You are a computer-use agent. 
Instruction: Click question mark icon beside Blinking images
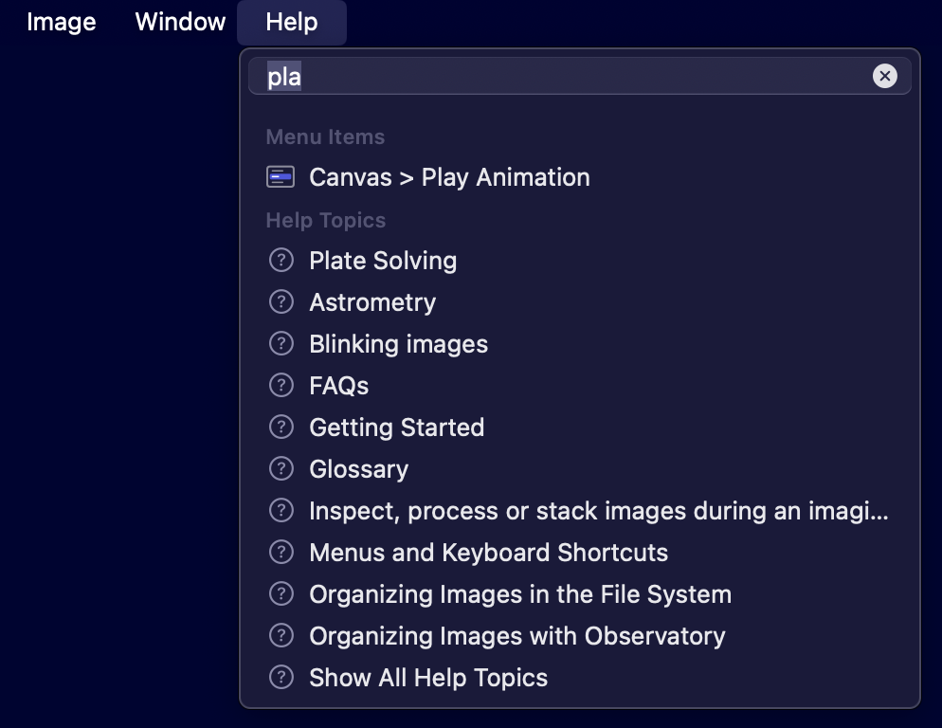pos(281,344)
